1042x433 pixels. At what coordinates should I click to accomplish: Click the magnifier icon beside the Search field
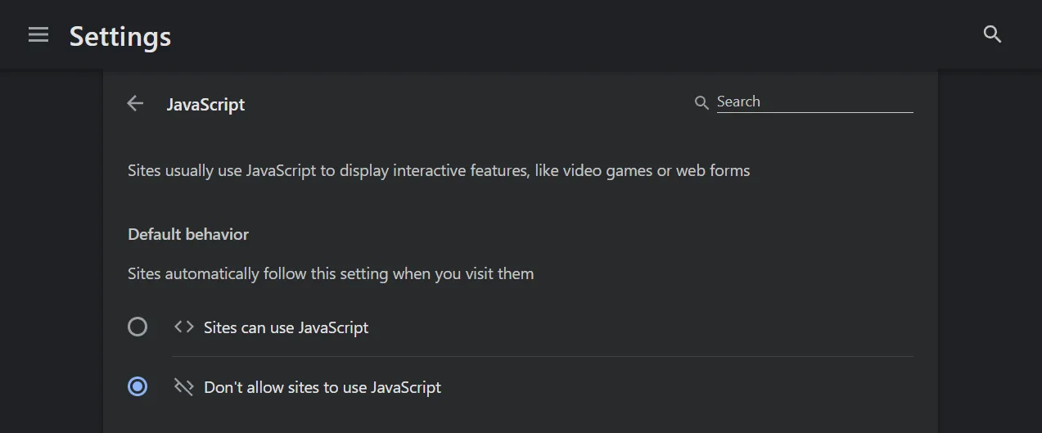[x=701, y=103]
